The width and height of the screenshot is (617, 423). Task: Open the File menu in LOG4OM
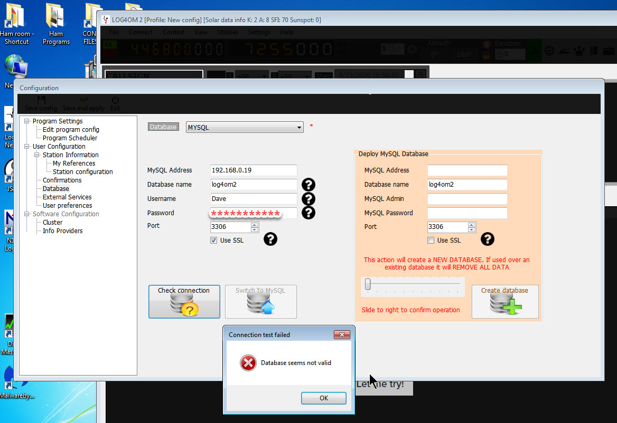point(114,32)
